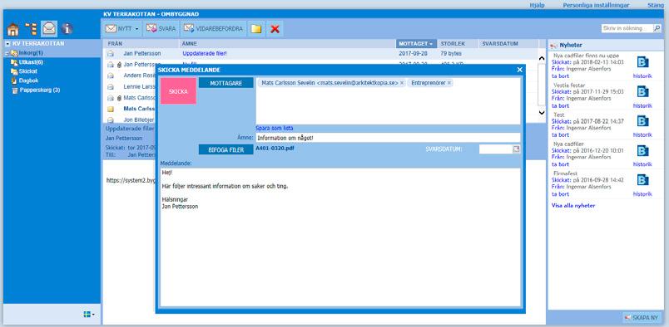The image size is (669, 327).
Task: Open B icon for Nya cadfiler finns nu uppe
Action: (x=642, y=62)
